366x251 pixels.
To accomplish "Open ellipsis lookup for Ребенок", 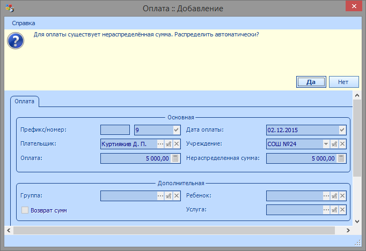I will tap(326, 196).
